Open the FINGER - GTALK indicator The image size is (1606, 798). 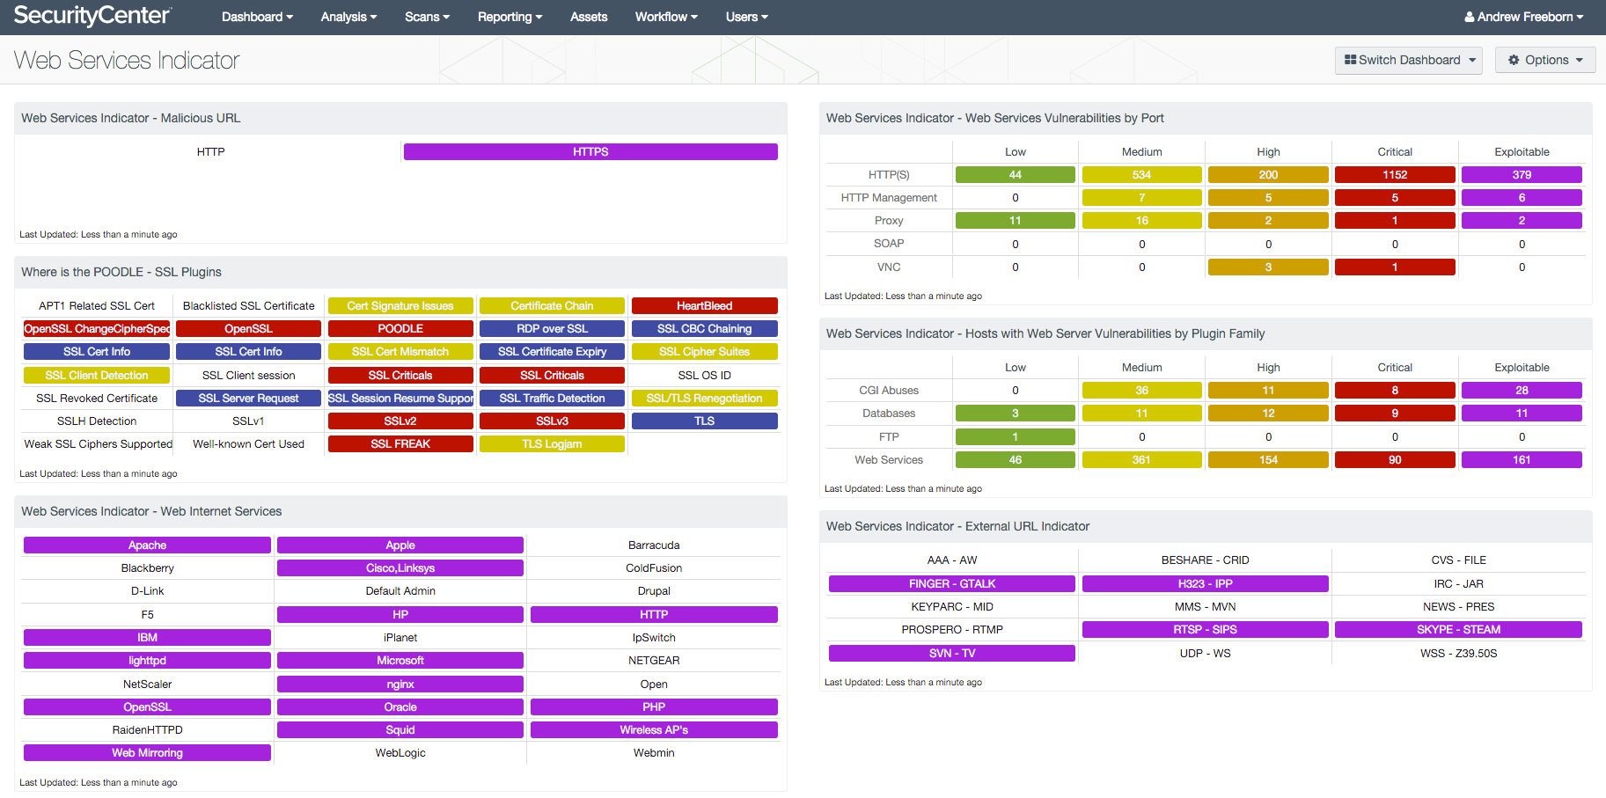click(x=952, y=584)
